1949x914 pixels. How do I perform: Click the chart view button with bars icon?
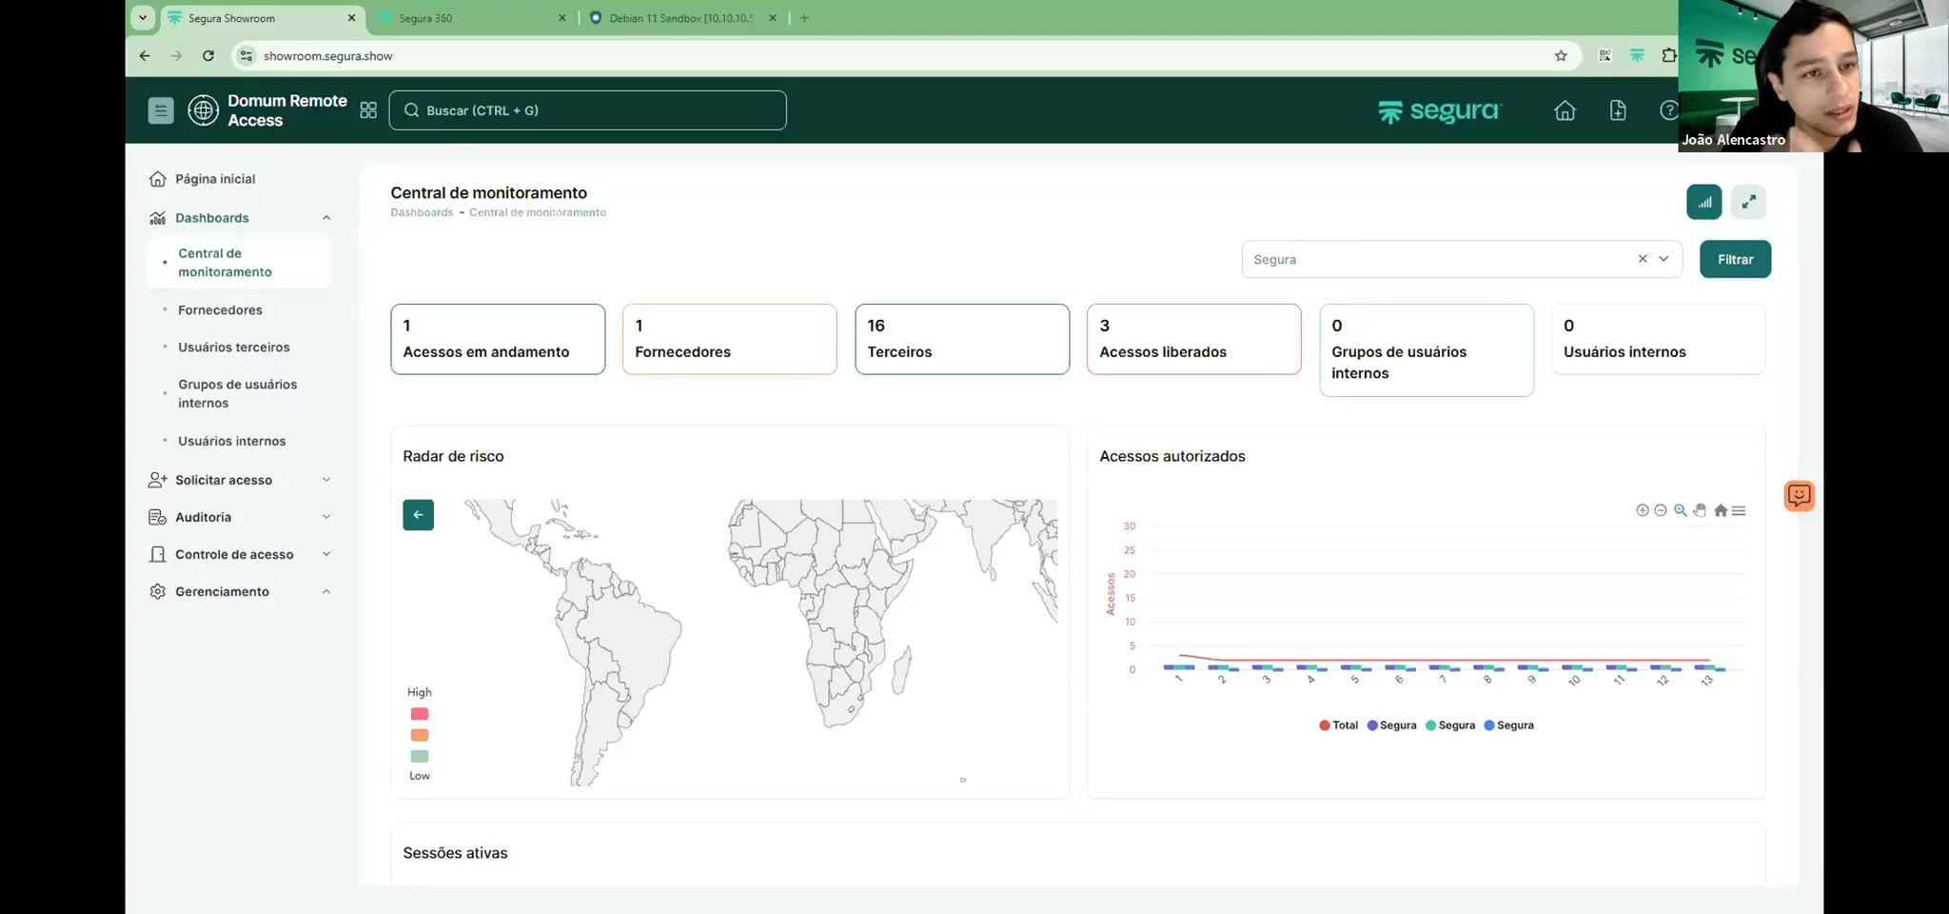1704,202
